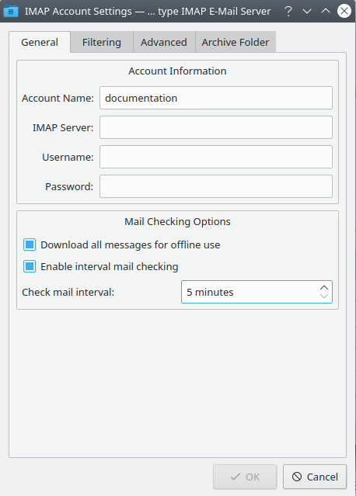Click into the Password field
The width and height of the screenshot is (356, 496).
(x=216, y=186)
